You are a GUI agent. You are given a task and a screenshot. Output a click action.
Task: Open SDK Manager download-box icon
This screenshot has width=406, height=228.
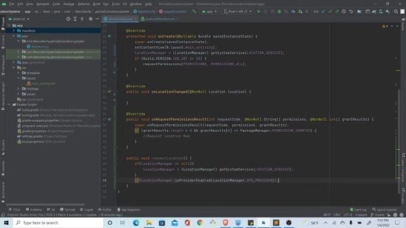(388, 11)
